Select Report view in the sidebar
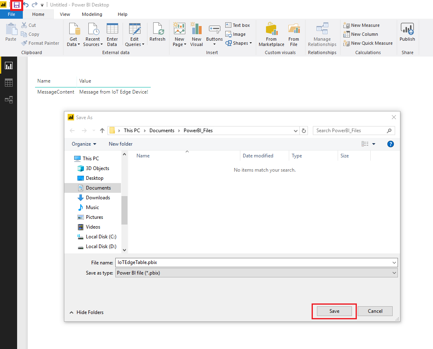 tap(9, 65)
